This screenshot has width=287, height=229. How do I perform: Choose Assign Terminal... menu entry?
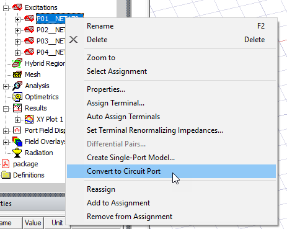[x=171, y=103]
